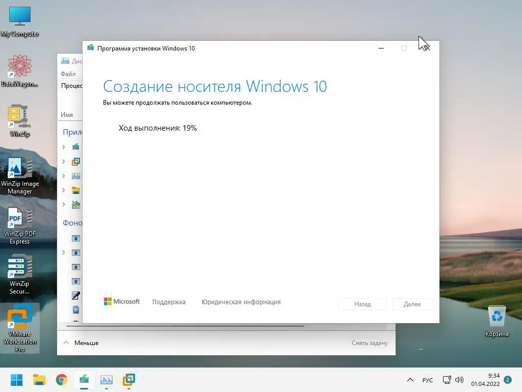Click the Далее button in setup
This screenshot has height=392, width=522.
(x=412, y=304)
